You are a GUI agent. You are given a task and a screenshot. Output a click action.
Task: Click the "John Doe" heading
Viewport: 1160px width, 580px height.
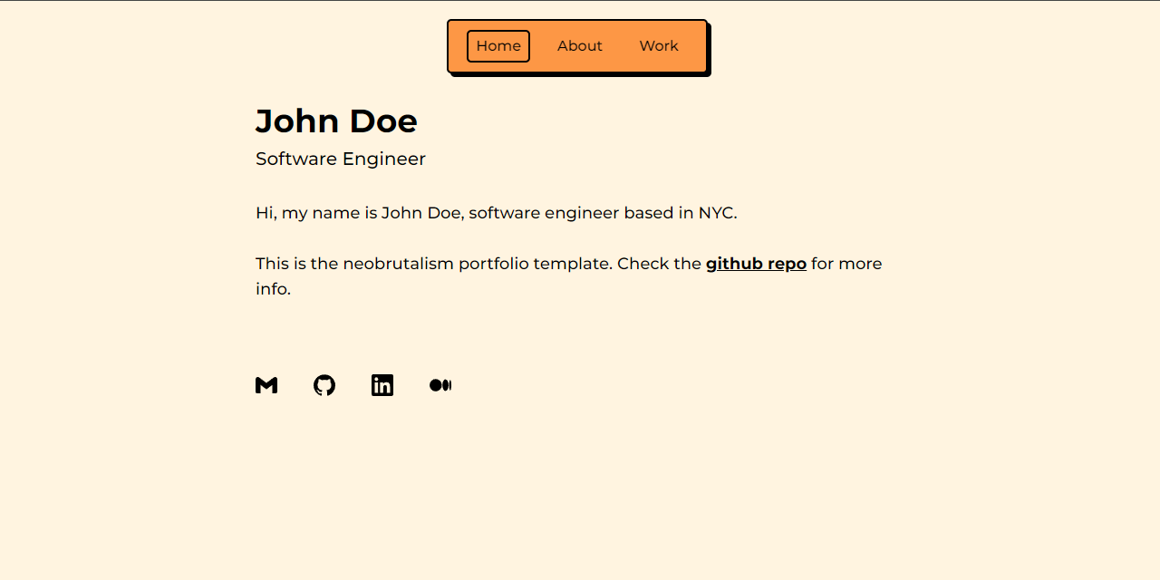click(336, 121)
